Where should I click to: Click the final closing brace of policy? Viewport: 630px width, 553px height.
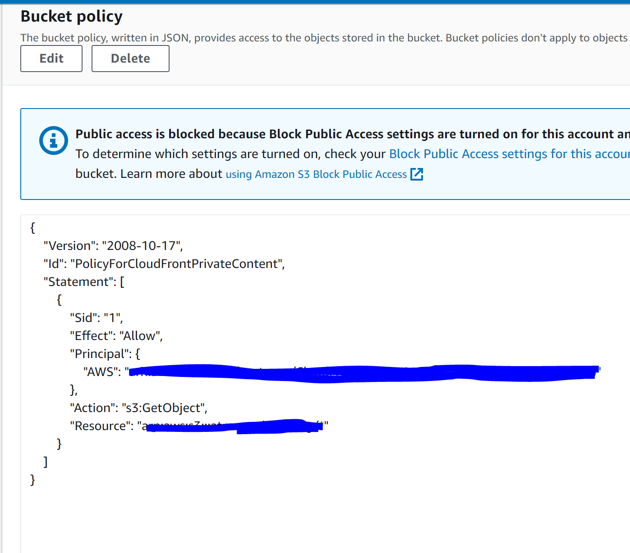pos(32,480)
